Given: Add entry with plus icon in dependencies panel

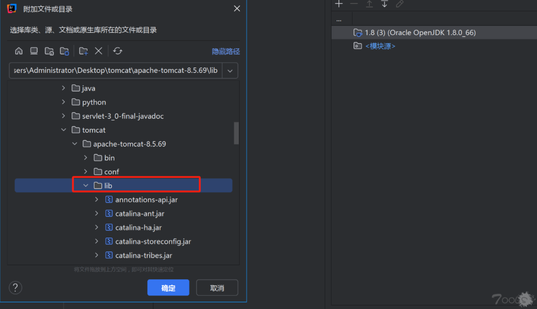Looking at the screenshot, I should click(339, 4).
